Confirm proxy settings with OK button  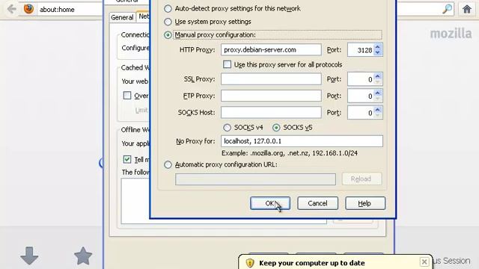point(270,203)
